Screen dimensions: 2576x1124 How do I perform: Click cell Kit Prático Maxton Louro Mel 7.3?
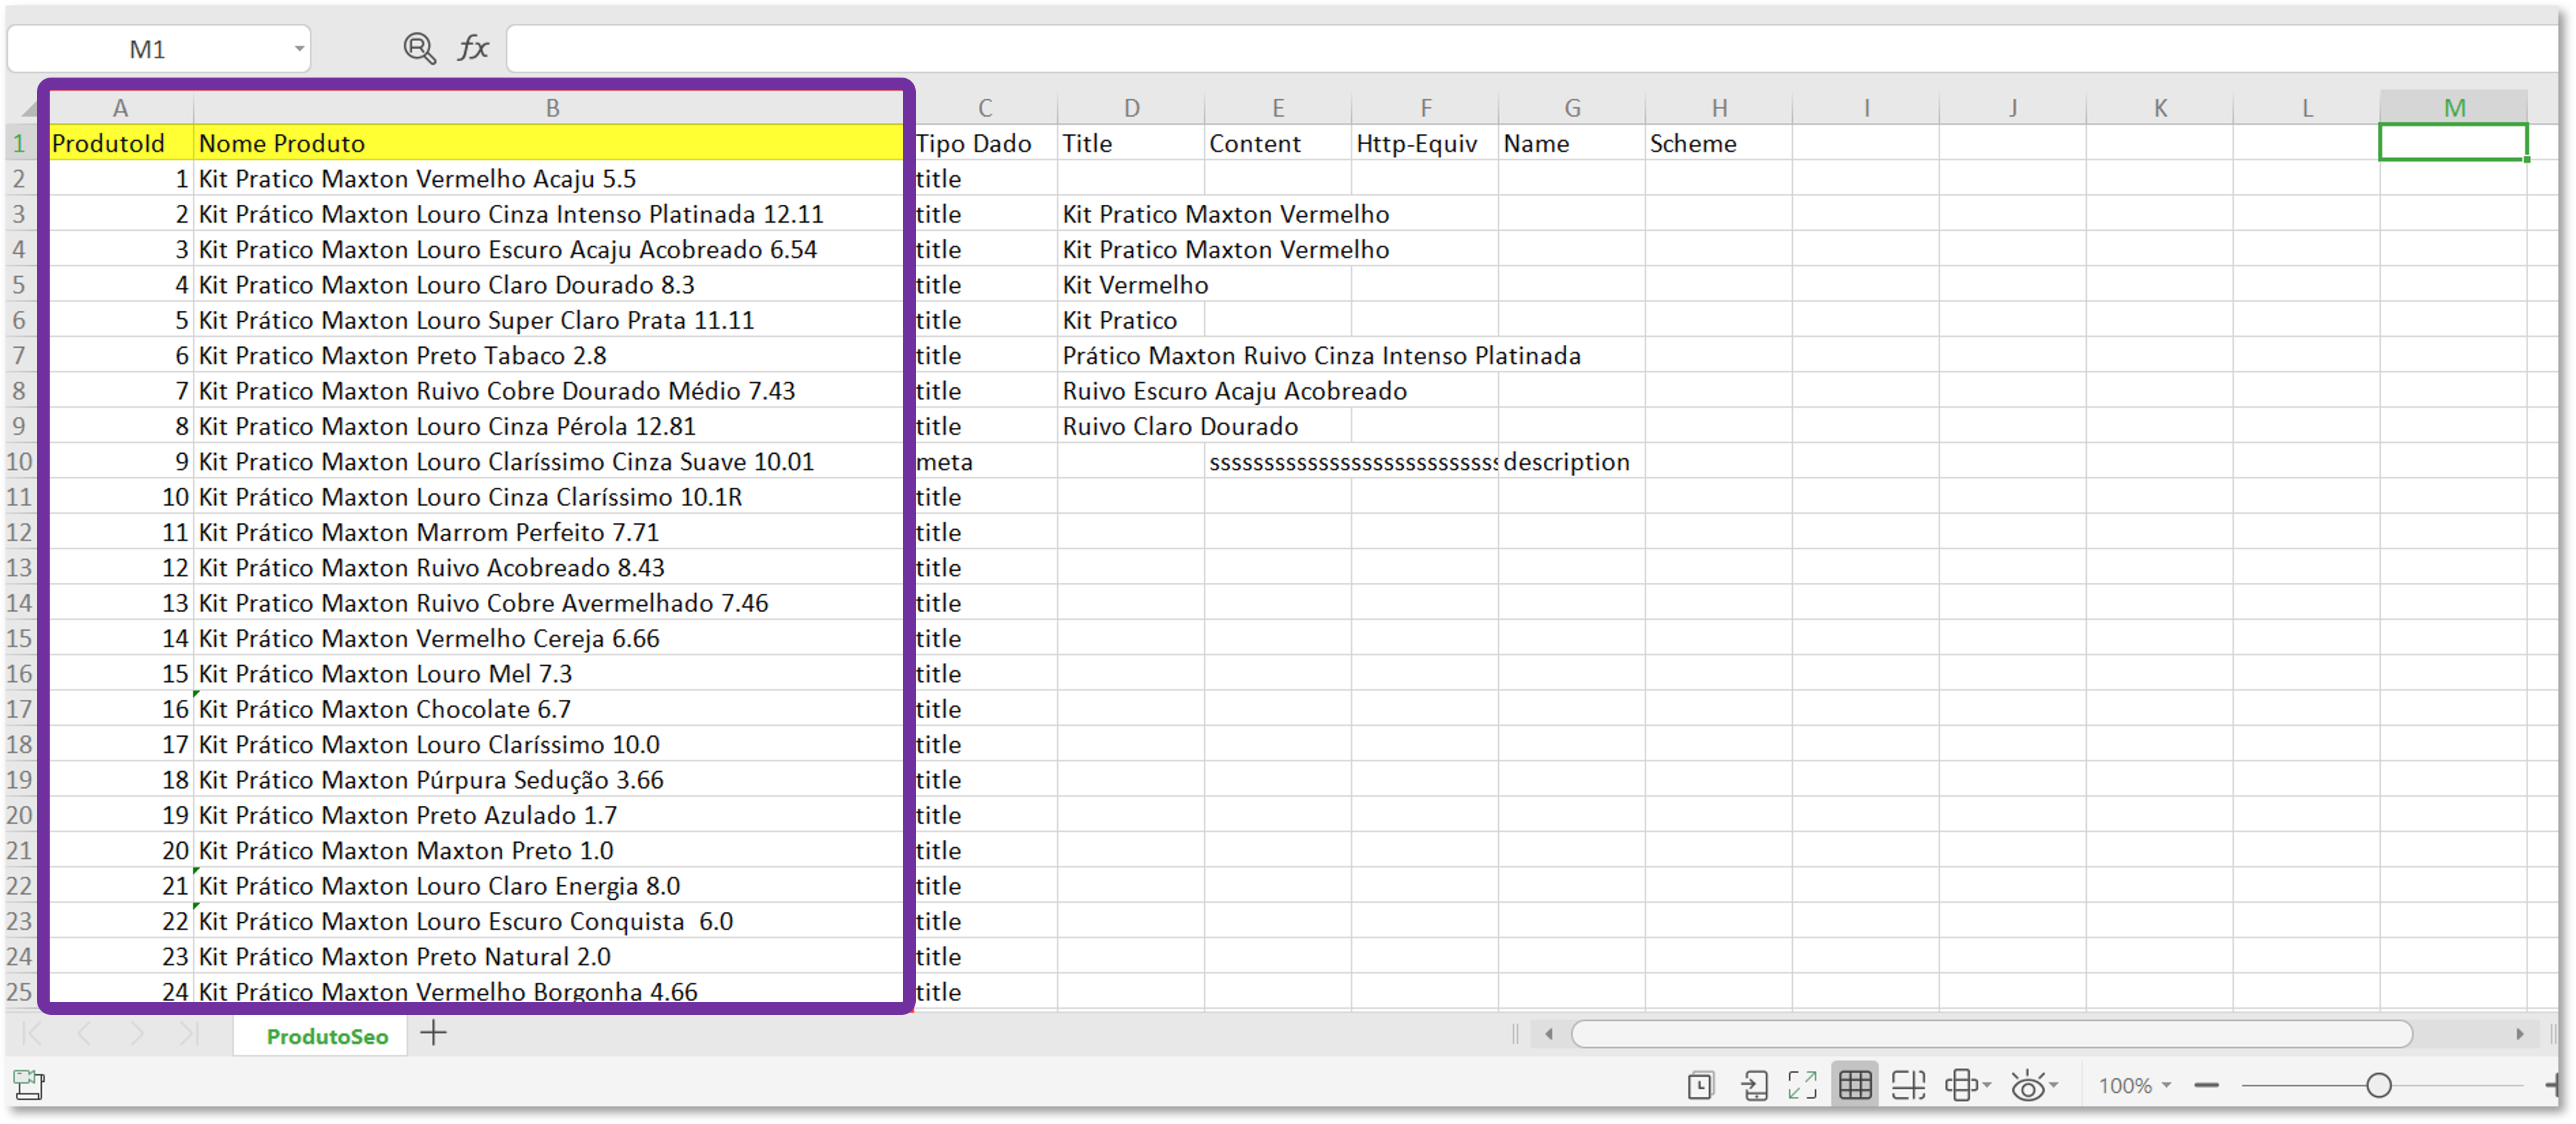click(549, 674)
